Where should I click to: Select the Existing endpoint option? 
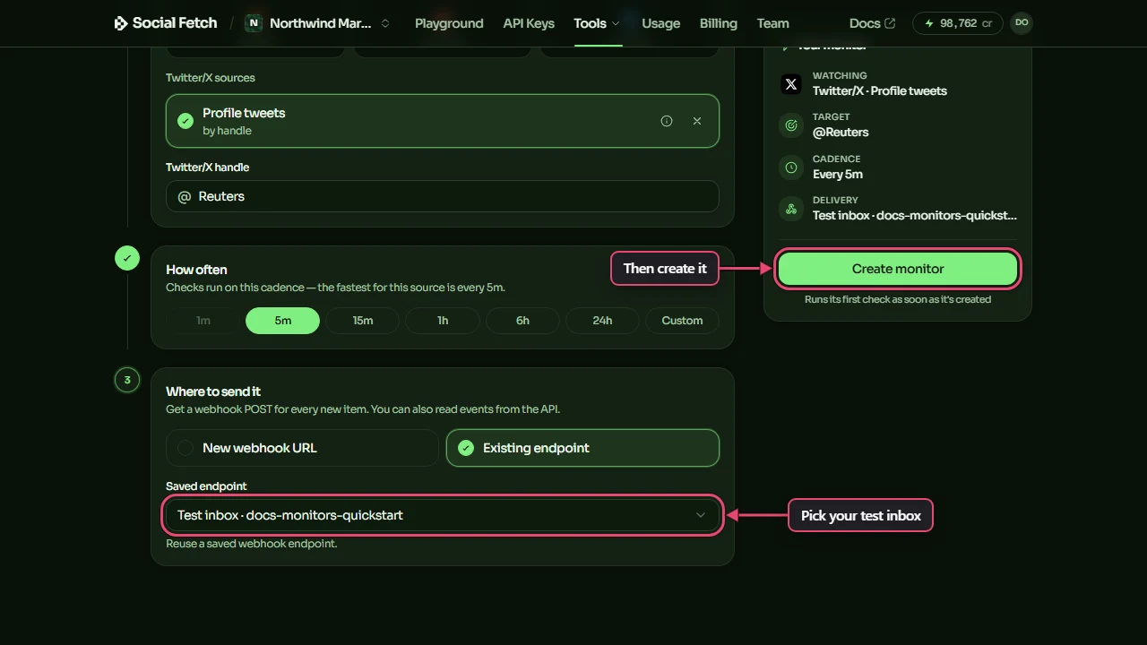pos(582,448)
